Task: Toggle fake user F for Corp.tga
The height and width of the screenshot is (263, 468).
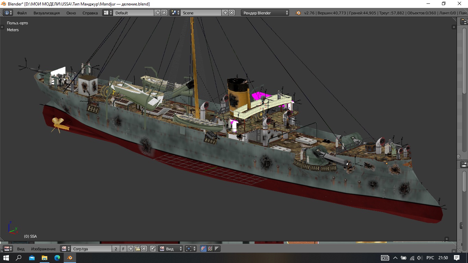Action: click(x=123, y=249)
